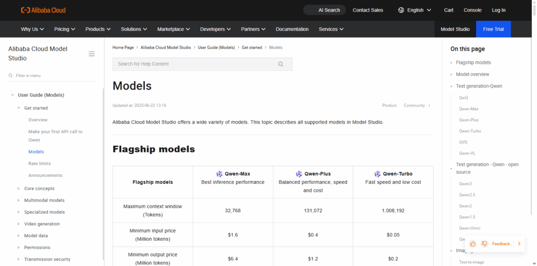The width and height of the screenshot is (537, 266).
Task: Click the globe language icon
Action: 401,10
